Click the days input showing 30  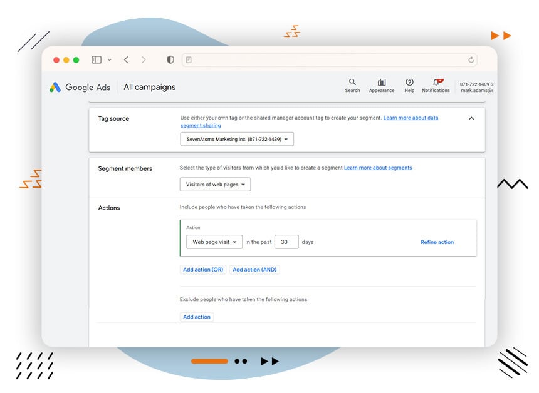click(286, 242)
